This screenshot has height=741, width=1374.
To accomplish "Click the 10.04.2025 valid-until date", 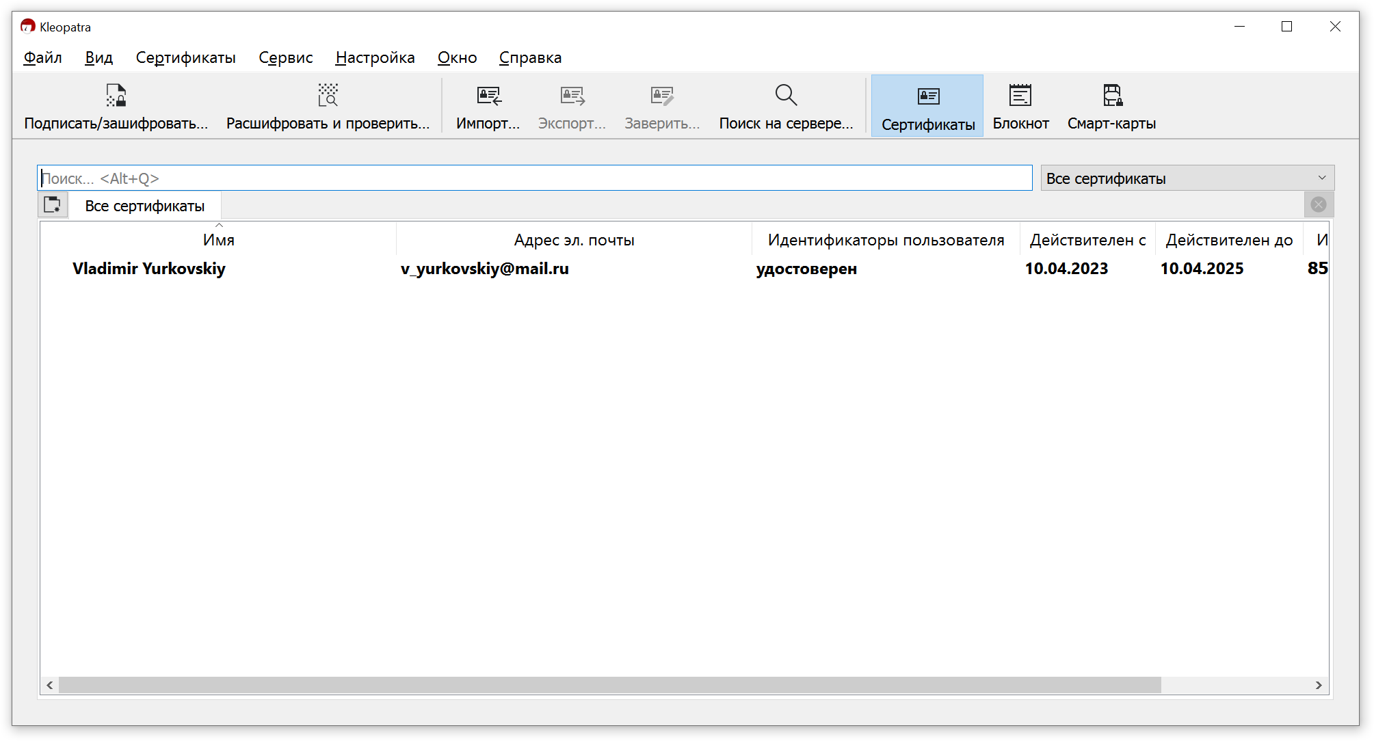I will coord(1202,269).
